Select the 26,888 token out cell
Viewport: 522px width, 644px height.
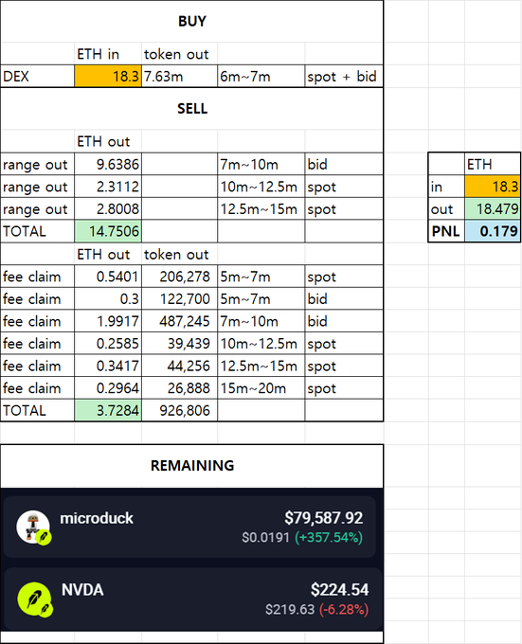[179, 388]
